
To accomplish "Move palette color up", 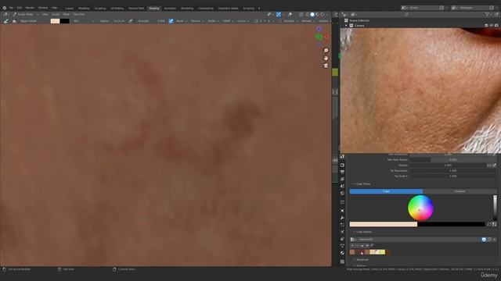I will click(362, 246).
